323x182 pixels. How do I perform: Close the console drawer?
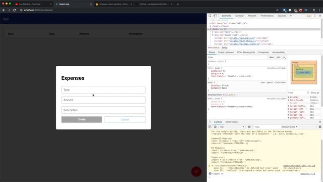tap(320, 122)
